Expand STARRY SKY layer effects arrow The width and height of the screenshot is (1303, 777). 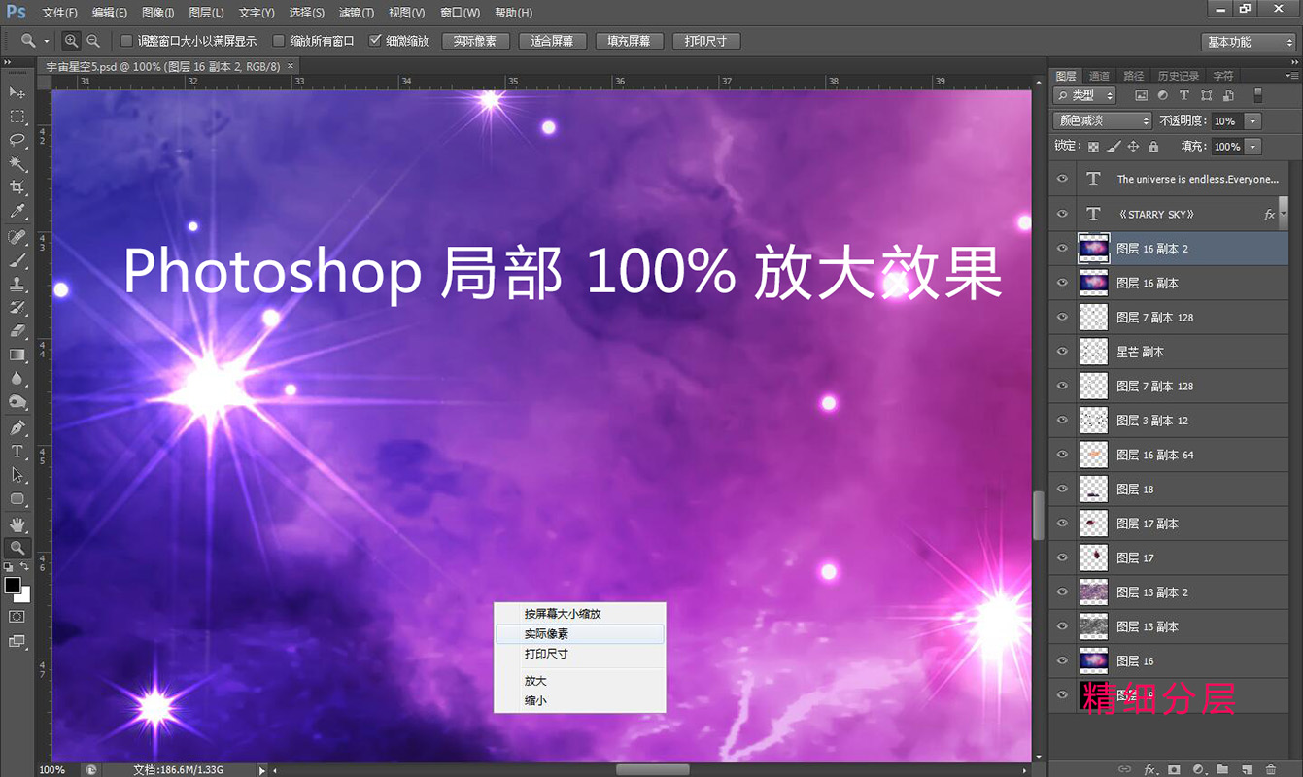point(1284,214)
